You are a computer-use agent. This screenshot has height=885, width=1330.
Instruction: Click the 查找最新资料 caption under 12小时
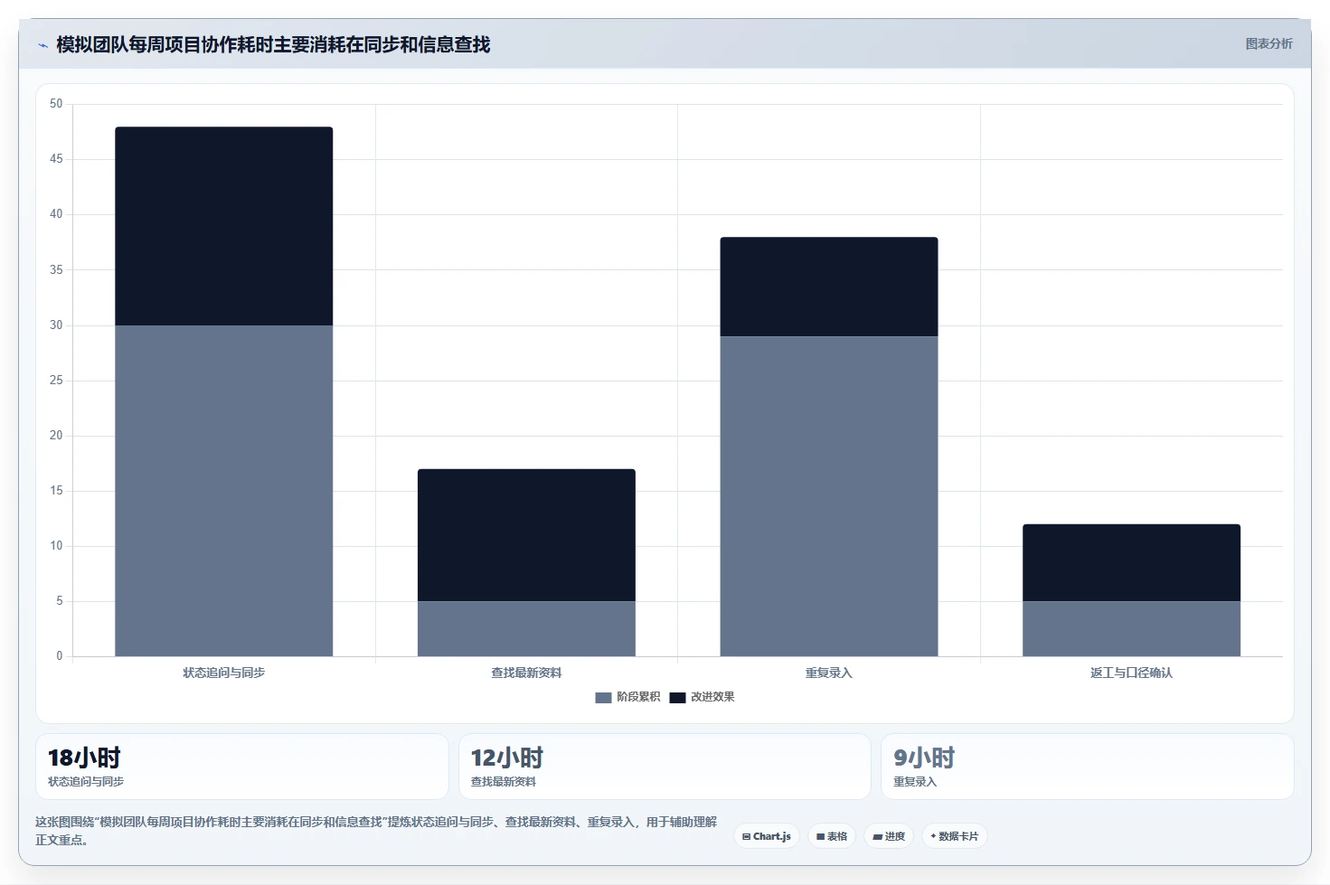[x=504, y=782]
